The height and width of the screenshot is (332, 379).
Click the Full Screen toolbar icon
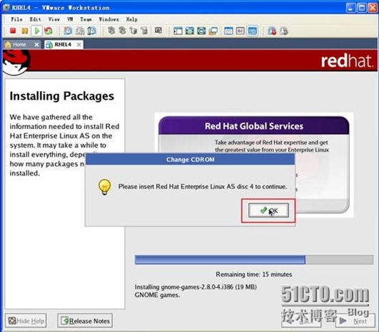(x=190, y=31)
